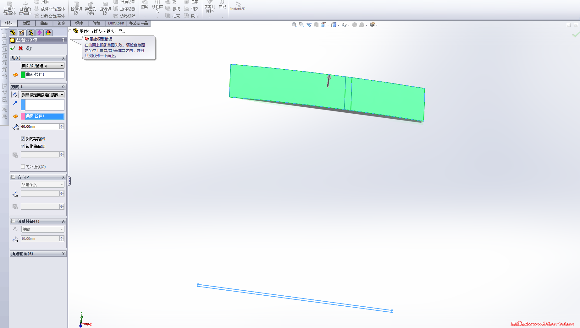Open the 到离指定面指定的距离 end condition dropdown
The image size is (580, 328).
point(42,95)
